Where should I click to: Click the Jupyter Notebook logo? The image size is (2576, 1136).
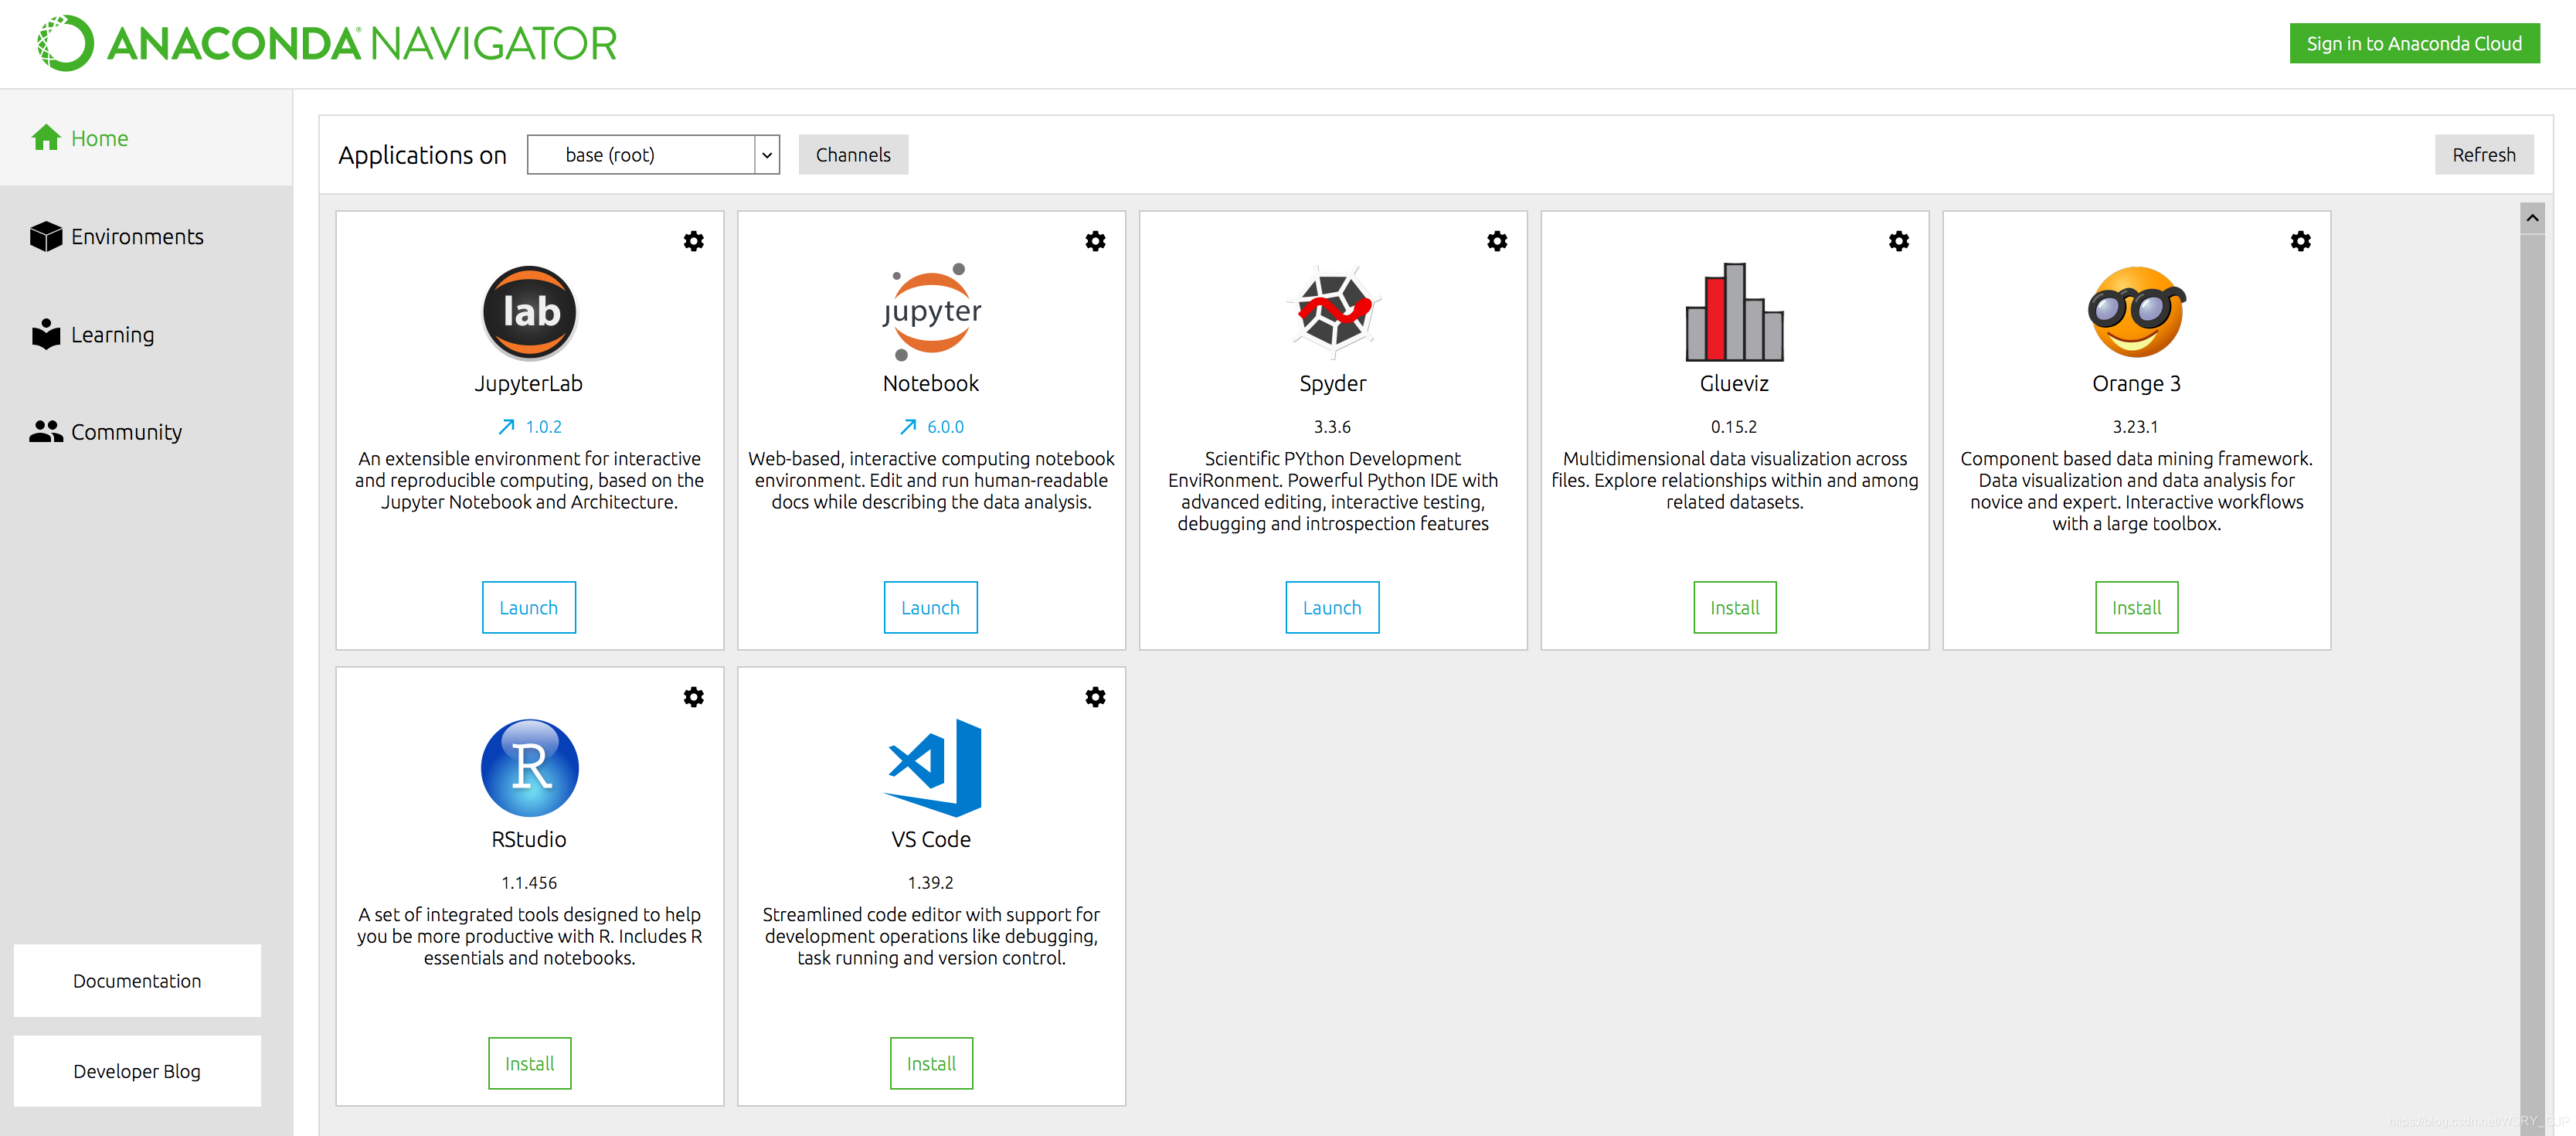(931, 312)
